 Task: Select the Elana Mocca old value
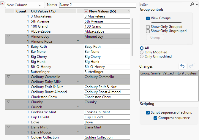coord(41,132)
